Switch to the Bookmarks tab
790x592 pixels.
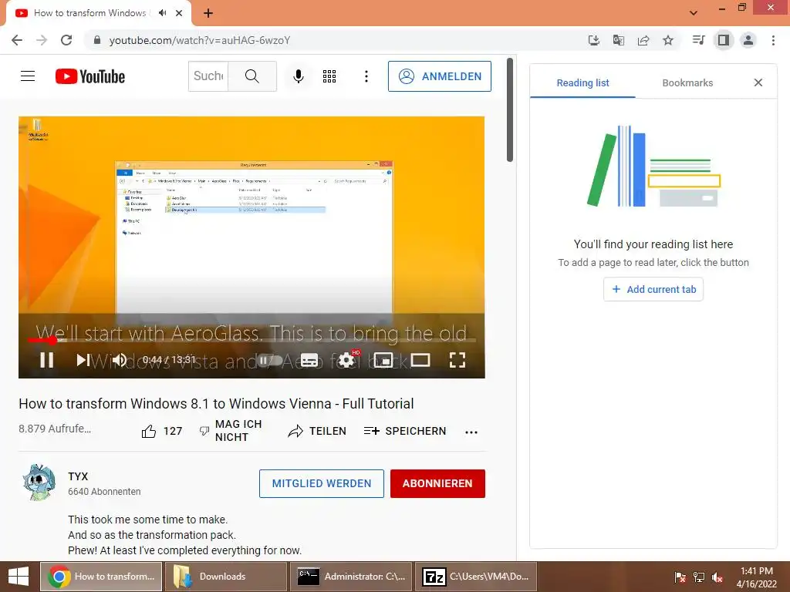687,83
